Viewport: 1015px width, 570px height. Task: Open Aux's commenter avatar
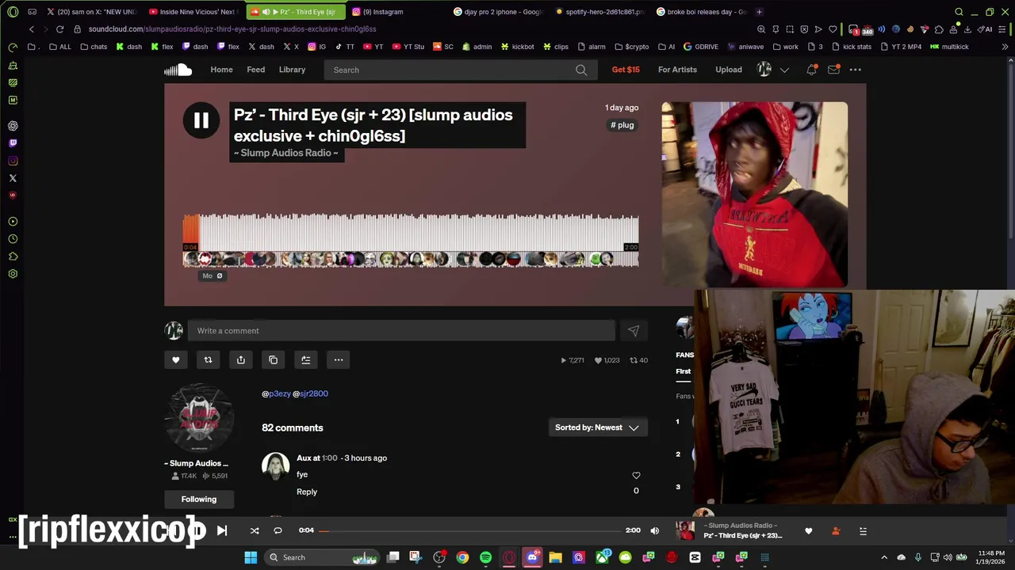tap(275, 466)
